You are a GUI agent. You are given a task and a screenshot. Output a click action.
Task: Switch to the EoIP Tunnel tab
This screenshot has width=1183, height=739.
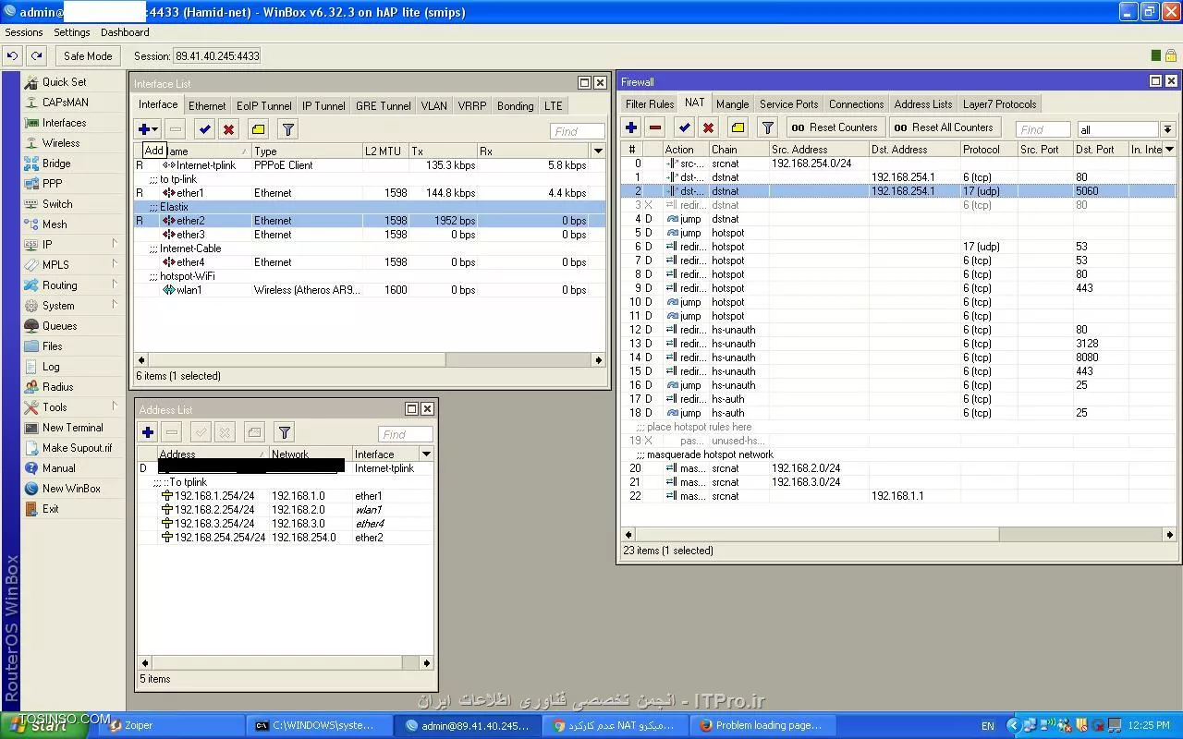(x=263, y=106)
